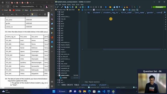Click the Edge sidebar search icon
This screenshot has width=167, height=94.
[52, 15]
